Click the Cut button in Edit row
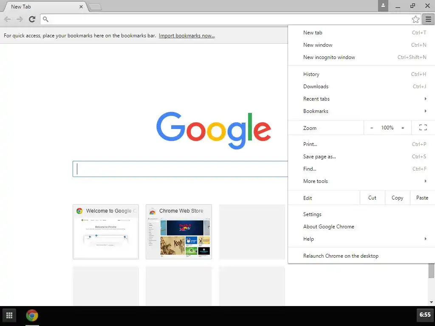Viewport: 435px width, 326px height. point(372,198)
